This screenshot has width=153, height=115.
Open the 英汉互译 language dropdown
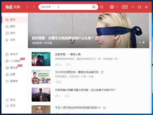tap(47, 7)
